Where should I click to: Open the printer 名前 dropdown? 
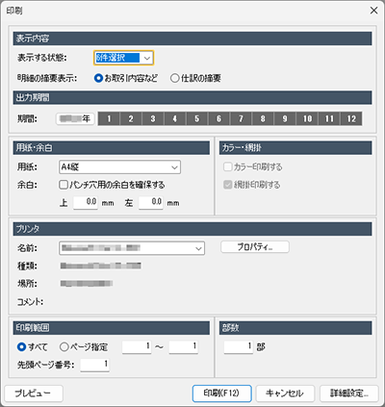(132, 248)
